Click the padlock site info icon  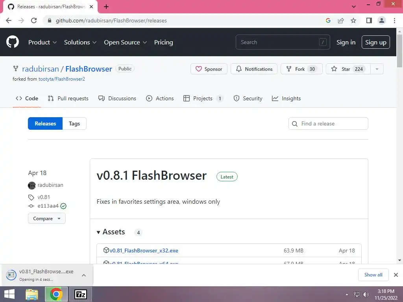(x=50, y=20)
